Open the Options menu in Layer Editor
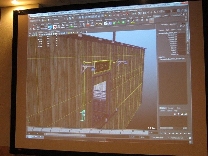Image resolution: width=208 pixels, height=156 pixels. point(169,110)
